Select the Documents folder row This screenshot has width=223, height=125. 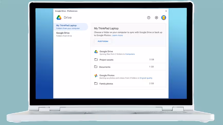[x=128, y=67]
